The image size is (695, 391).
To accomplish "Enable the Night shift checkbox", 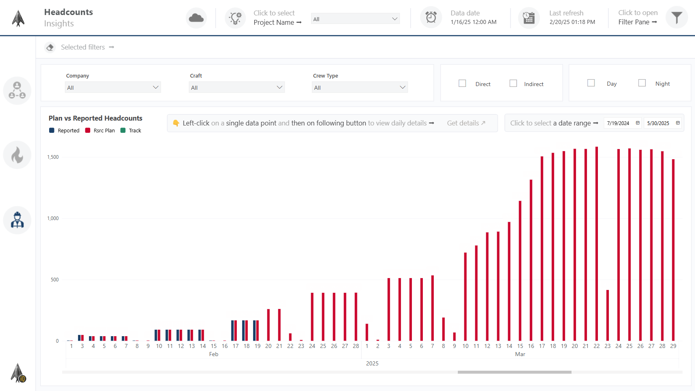I will pos(642,83).
